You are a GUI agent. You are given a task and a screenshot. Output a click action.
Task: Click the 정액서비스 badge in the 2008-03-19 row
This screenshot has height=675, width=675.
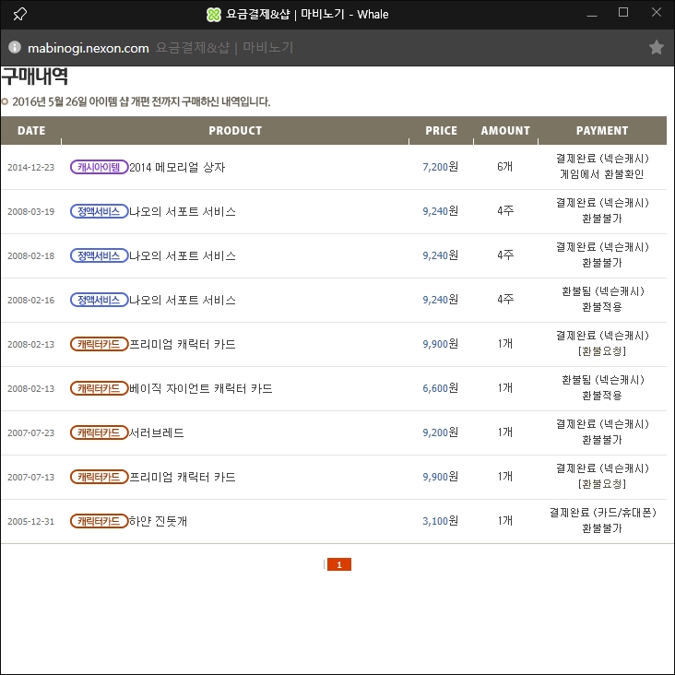[99, 211]
